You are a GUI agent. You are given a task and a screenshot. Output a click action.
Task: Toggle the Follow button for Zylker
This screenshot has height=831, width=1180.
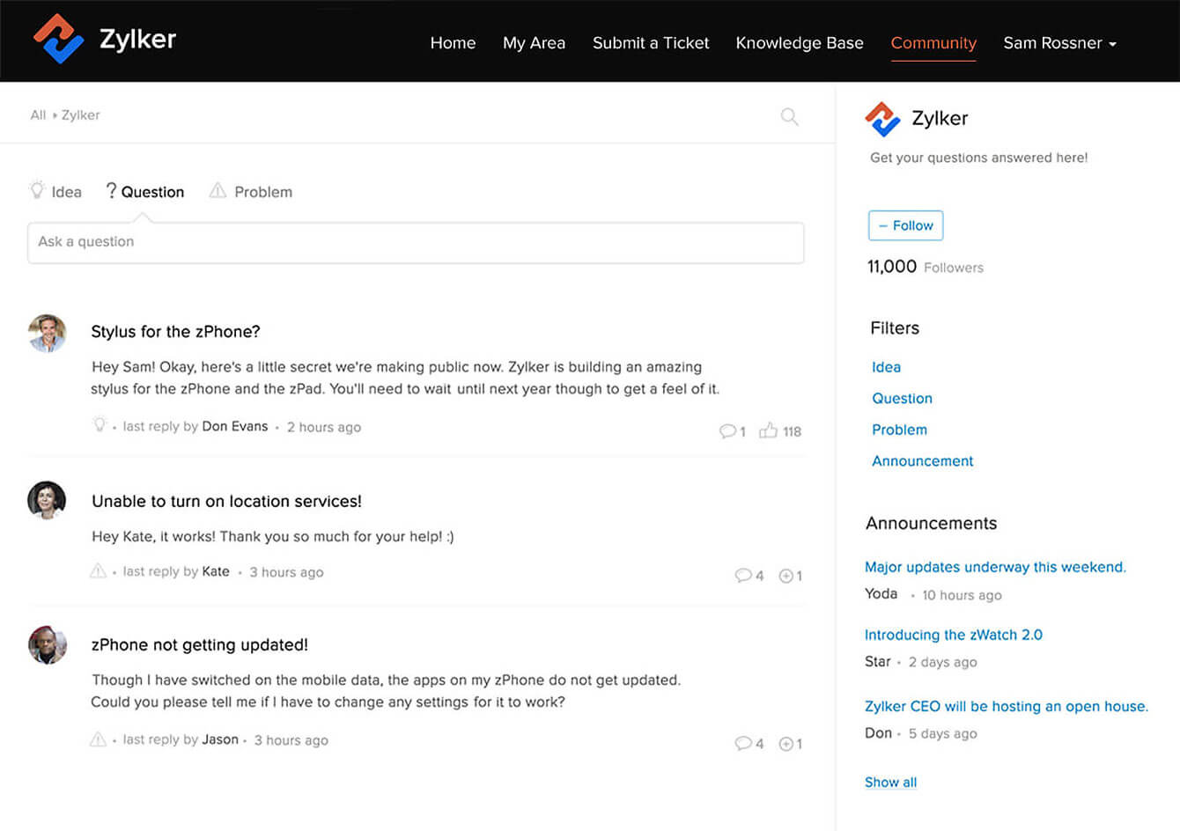pyautogui.click(x=905, y=225)
